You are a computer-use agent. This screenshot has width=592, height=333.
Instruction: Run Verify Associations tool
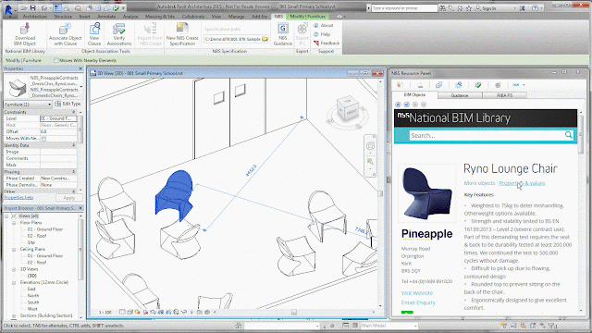click(119, 34)
